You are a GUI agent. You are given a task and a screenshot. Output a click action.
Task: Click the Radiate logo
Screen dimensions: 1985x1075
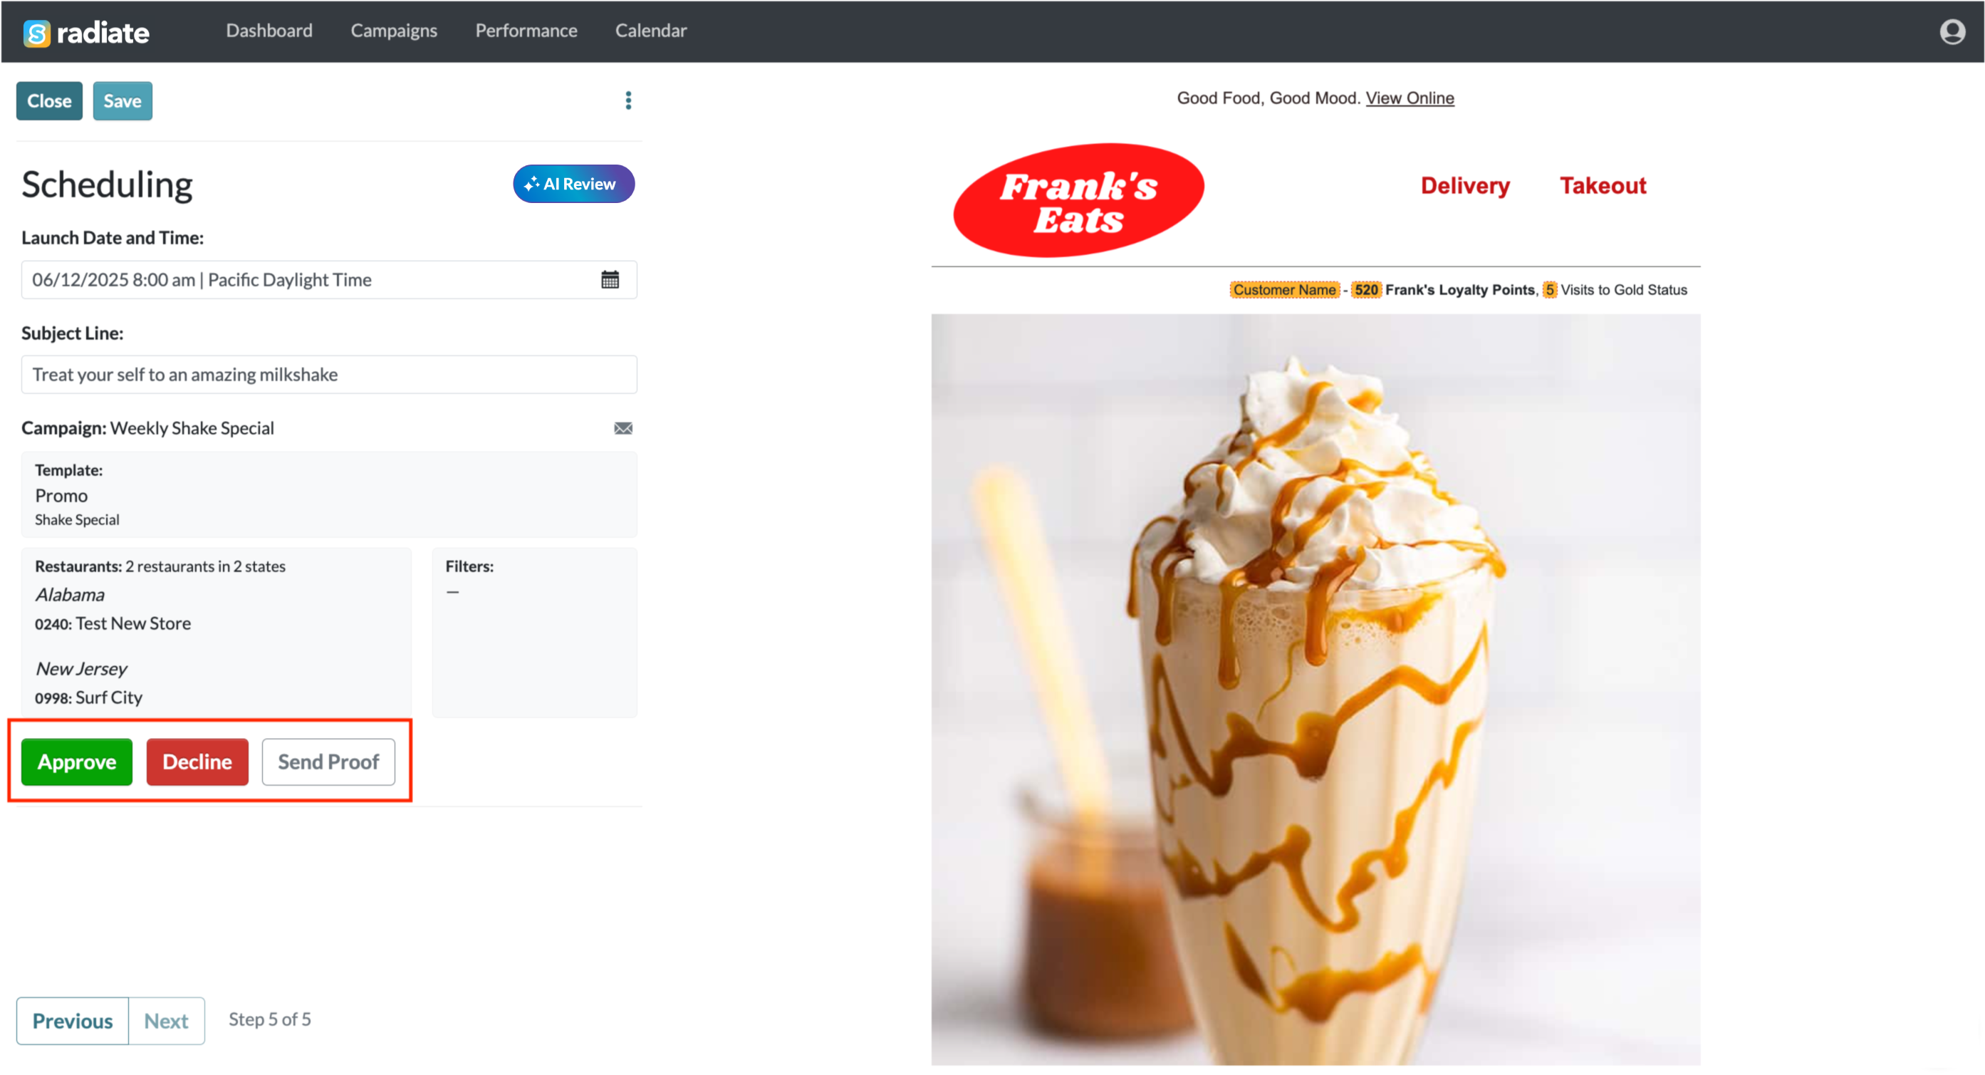click(86, 32)
